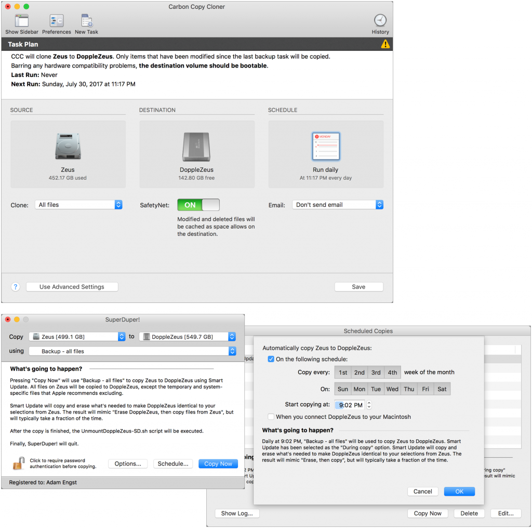Click the Show Sidebar toolbar icon
This screenshot has height=528, width=532.
pyautogui.click(x=22, y=21)
